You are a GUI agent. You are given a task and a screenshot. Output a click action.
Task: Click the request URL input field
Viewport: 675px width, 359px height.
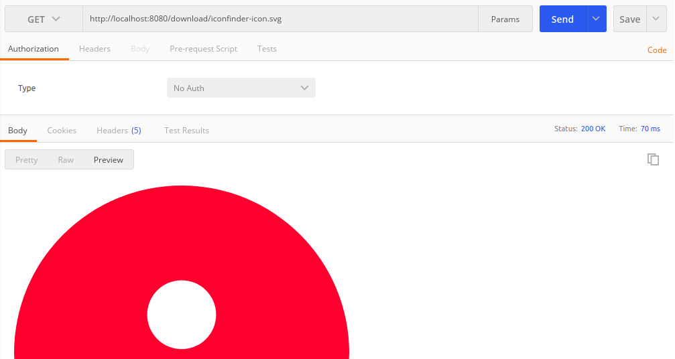tap(280, 19)
